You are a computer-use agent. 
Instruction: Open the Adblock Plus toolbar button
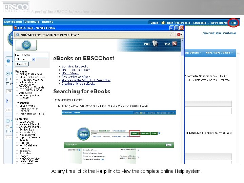[179, 35]
